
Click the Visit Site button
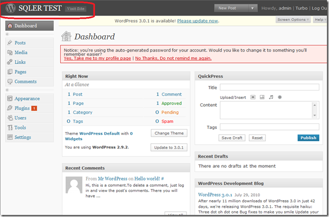click(76, 9)
